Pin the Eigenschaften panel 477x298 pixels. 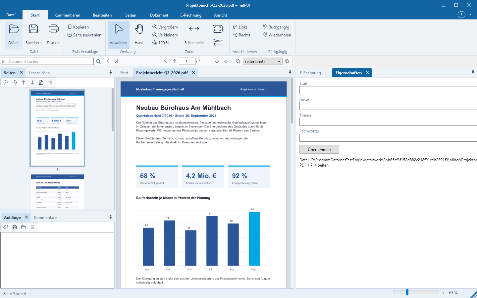pos(473,73)
